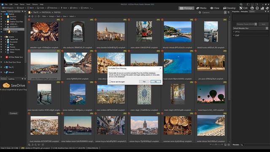Open the Sort dropdown in file list toolbar
270x152 pixels.
pos(59,16)
